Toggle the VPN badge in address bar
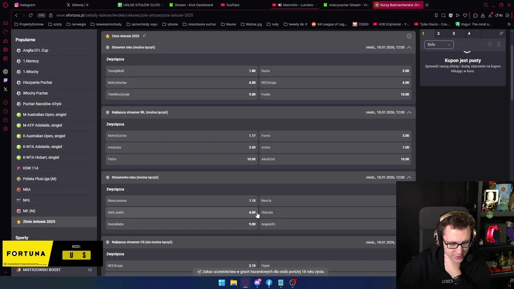 pos(41,15)
